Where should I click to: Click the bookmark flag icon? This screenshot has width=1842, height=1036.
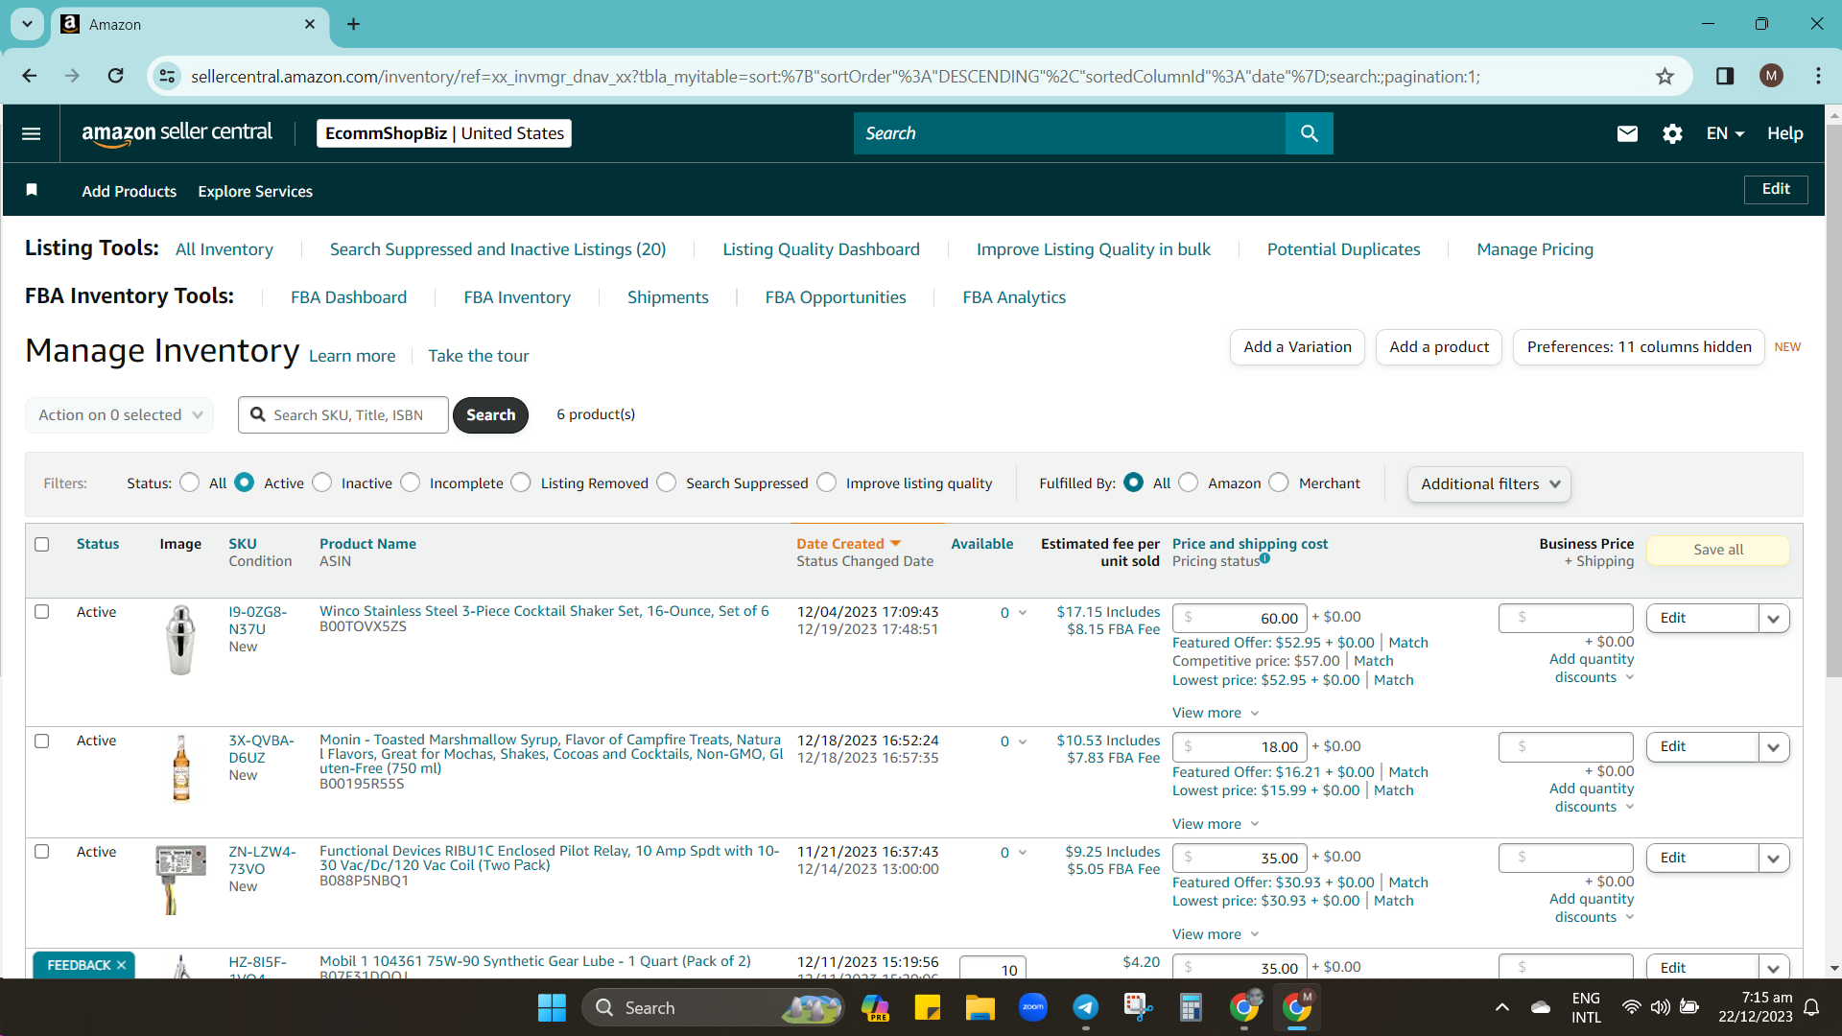[x=32, y=190]
